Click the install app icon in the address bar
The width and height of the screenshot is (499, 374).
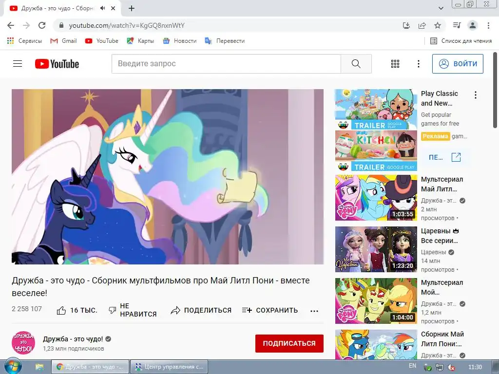click(x=406, y=25)
